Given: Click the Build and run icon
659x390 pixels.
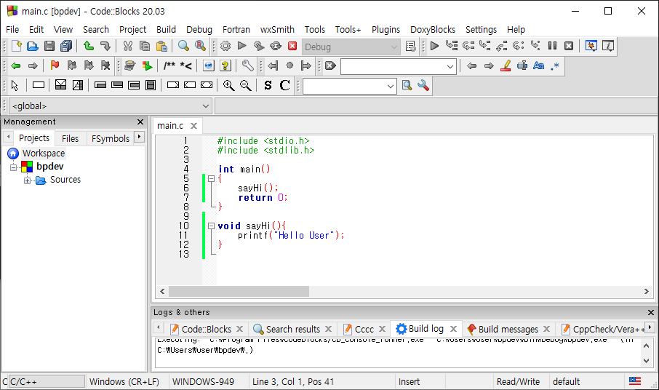Looking at the screenshot, I should 259,46.
